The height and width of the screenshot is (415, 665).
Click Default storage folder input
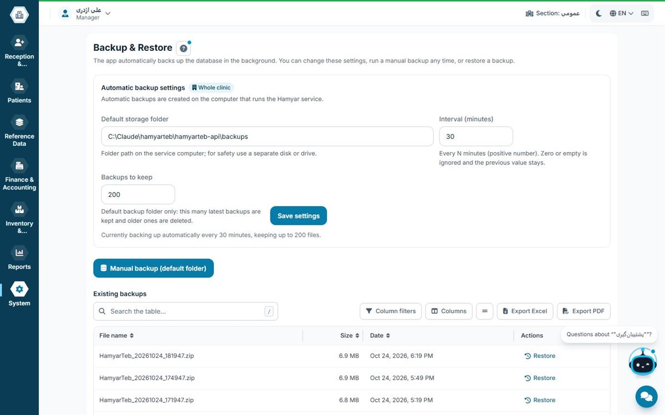pos(267,136)
